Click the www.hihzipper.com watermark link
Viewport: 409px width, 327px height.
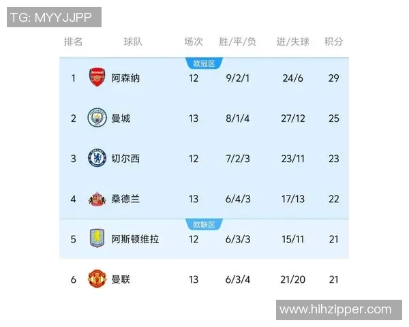336,310
